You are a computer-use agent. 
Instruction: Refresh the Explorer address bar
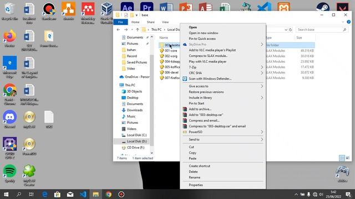click(x=291, y=29)
